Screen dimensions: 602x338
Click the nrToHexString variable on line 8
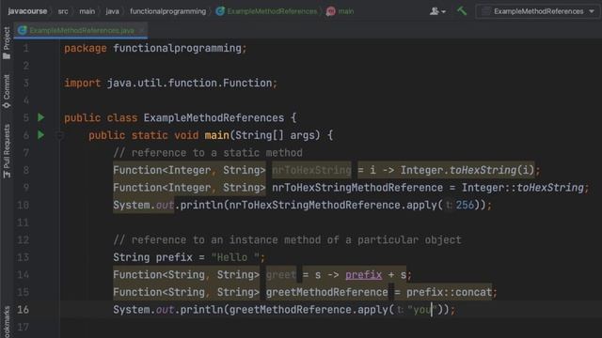[x=311, y=170]
